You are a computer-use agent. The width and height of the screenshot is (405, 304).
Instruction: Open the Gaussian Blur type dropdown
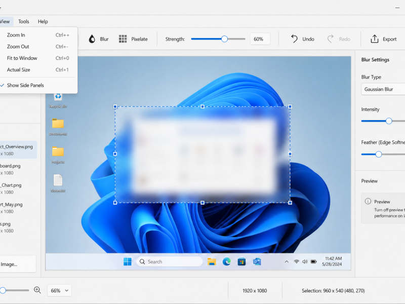click(383, 89)
